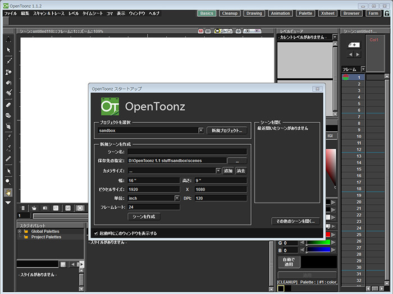Click the eye visibility icons in viewer header
Viewport: 393px width, 294px height.
click(x=252, y=31)
